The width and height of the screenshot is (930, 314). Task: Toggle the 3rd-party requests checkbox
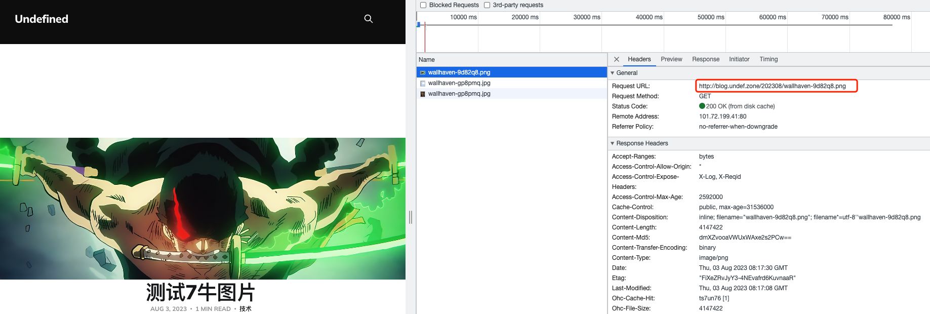click(x=487, y=5)
